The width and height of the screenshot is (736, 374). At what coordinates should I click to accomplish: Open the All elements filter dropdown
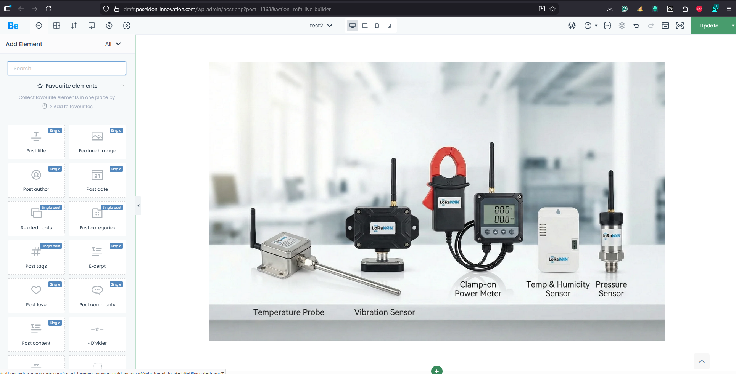pyautogui.click(x=113, y=44)
